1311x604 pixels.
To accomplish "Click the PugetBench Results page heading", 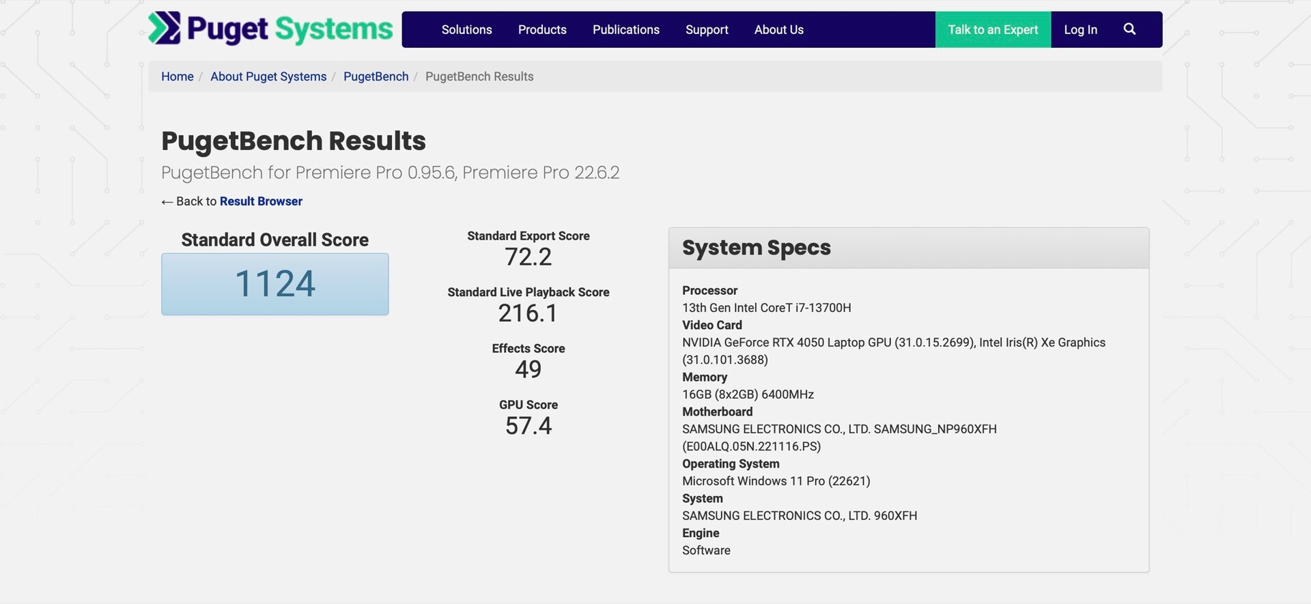I will (294, 141).
